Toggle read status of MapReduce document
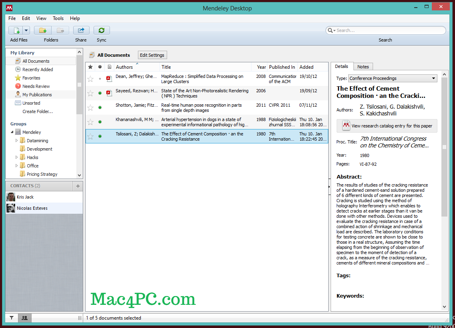455x328 pixels. pos(100,79)
